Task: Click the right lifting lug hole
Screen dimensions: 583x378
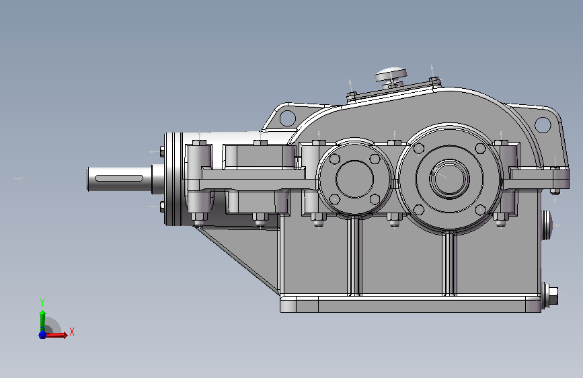Action: (x=543, y=125)
